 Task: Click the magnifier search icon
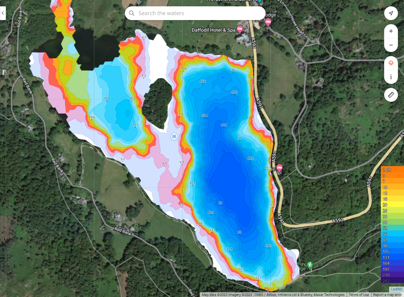[132, 13]
